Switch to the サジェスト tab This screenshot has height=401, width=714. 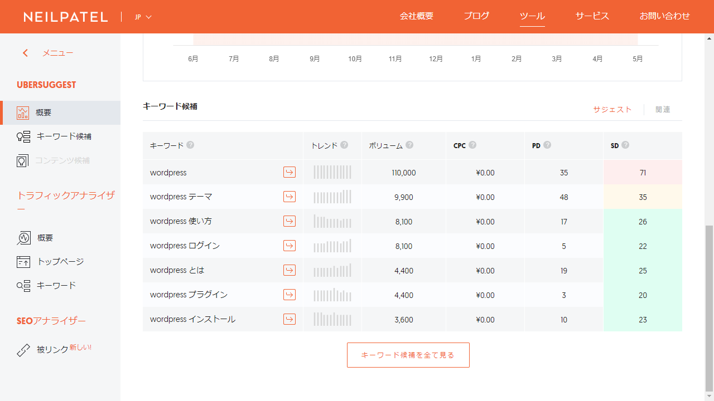coord(612,110)
